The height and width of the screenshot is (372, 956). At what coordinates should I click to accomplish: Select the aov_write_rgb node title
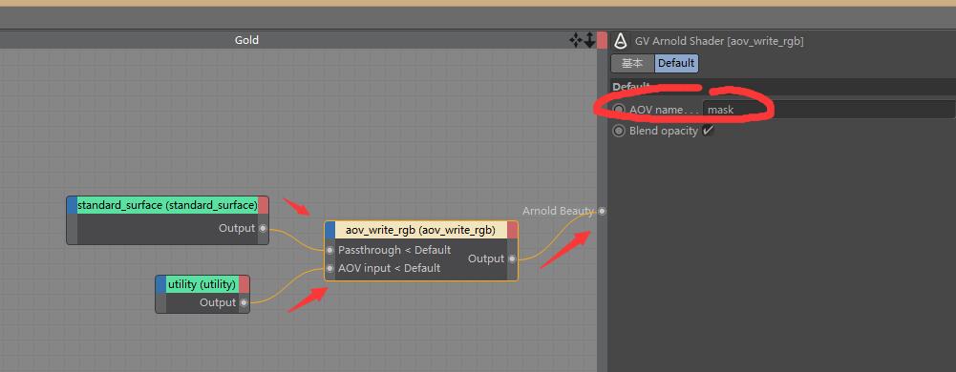point(420,230)
